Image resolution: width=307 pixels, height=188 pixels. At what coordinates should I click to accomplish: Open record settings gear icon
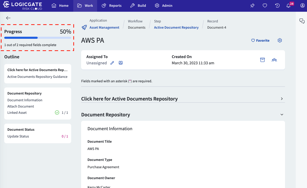click(280, 40)
